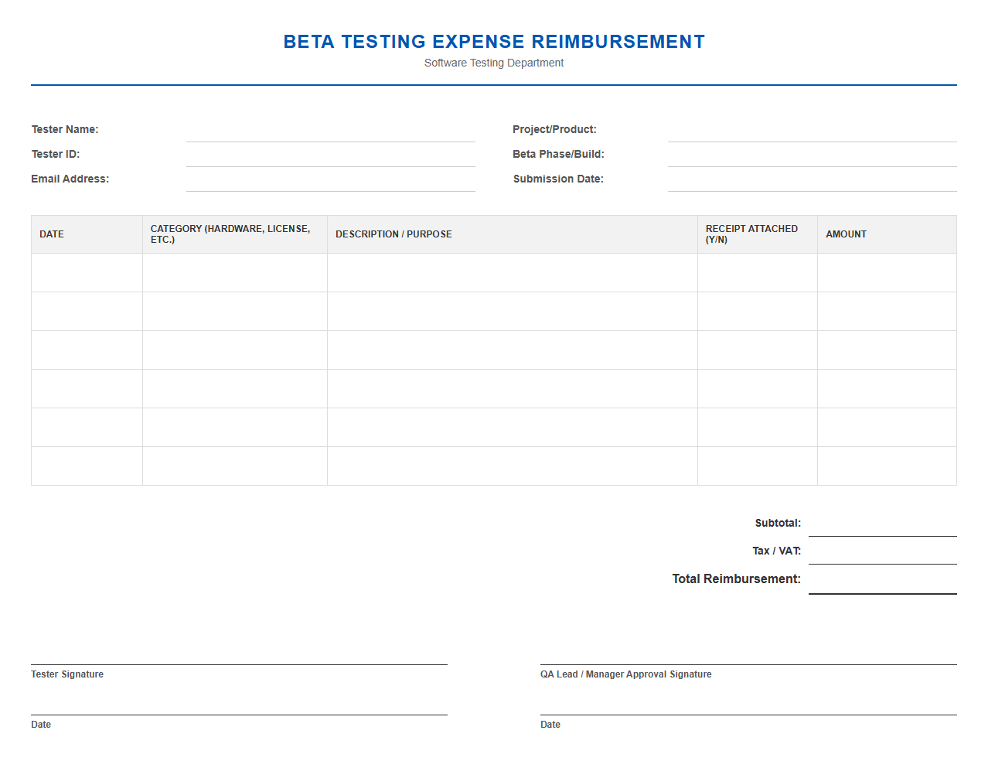
Task: Click the first row DATE cell
Action: tap(87, 273)
